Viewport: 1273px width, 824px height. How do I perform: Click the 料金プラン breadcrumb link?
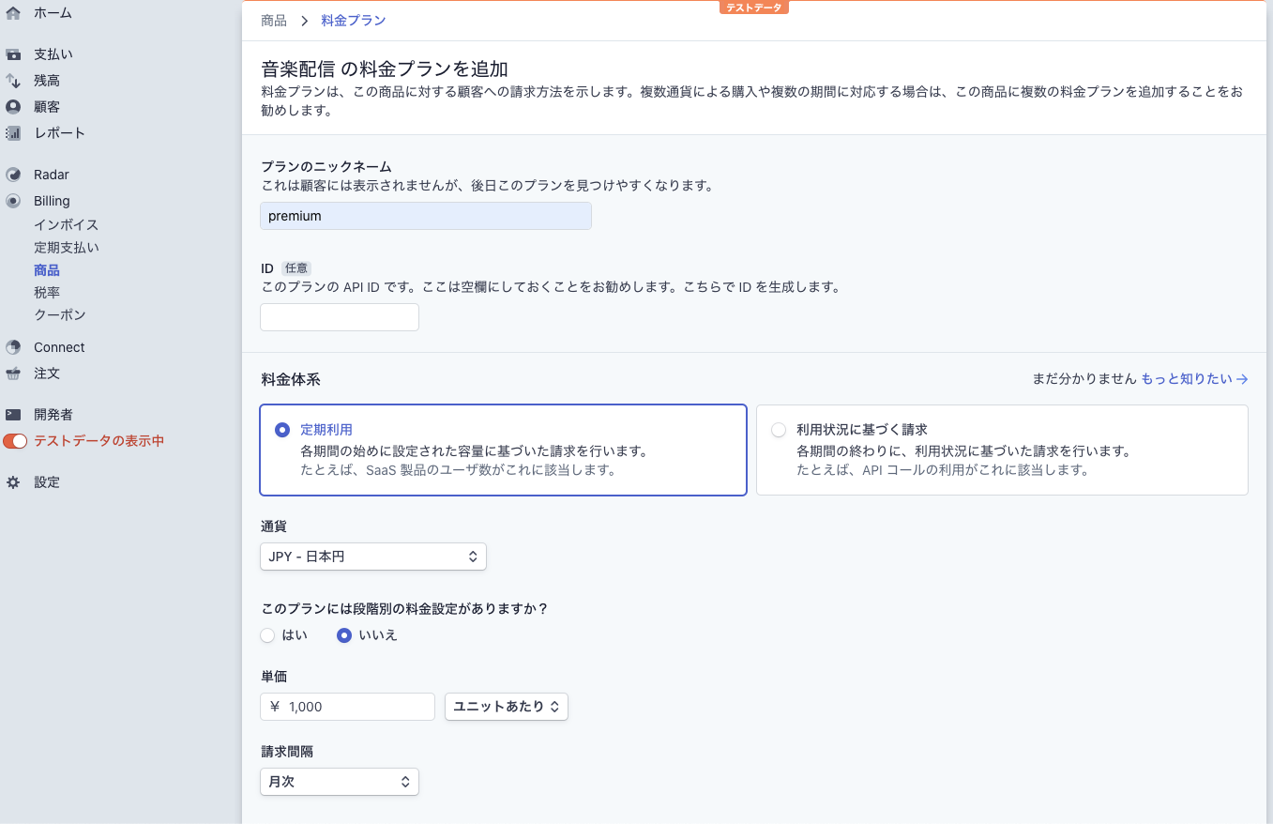353,20
